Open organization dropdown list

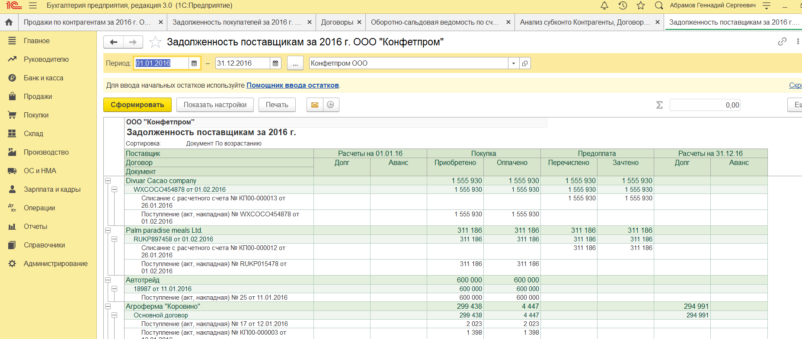513,63
